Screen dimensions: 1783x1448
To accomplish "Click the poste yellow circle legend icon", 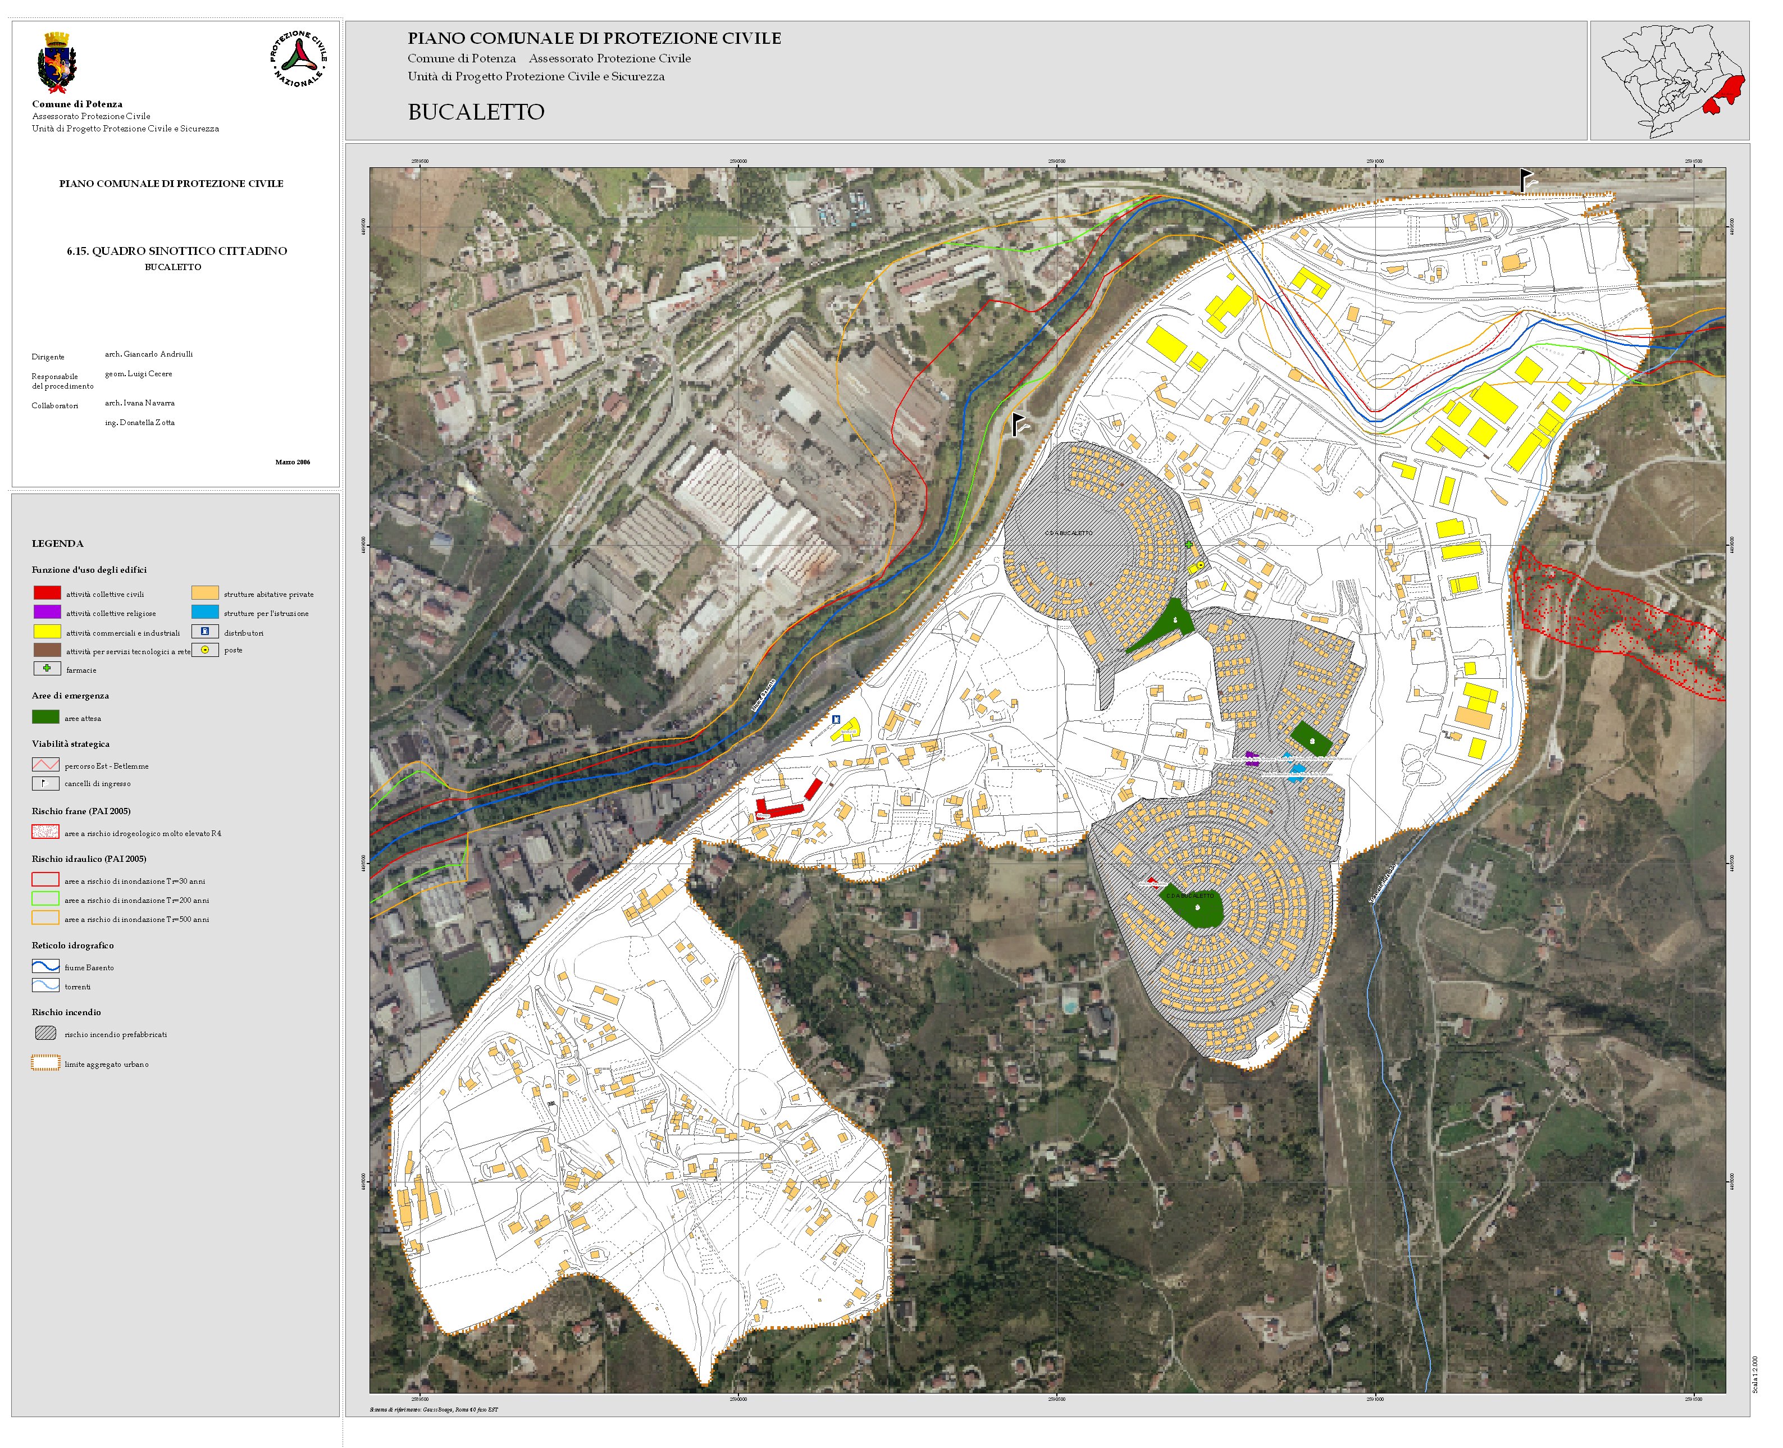I will pos(204,650).
